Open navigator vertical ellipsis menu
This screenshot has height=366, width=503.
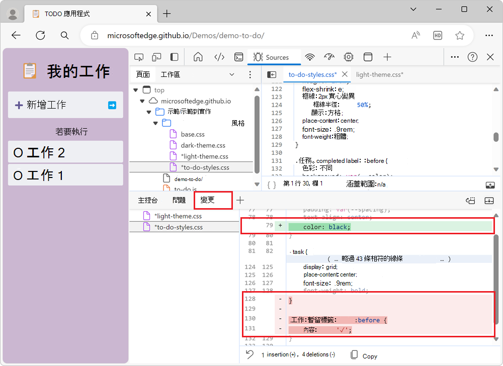click(x=250, y=75)
